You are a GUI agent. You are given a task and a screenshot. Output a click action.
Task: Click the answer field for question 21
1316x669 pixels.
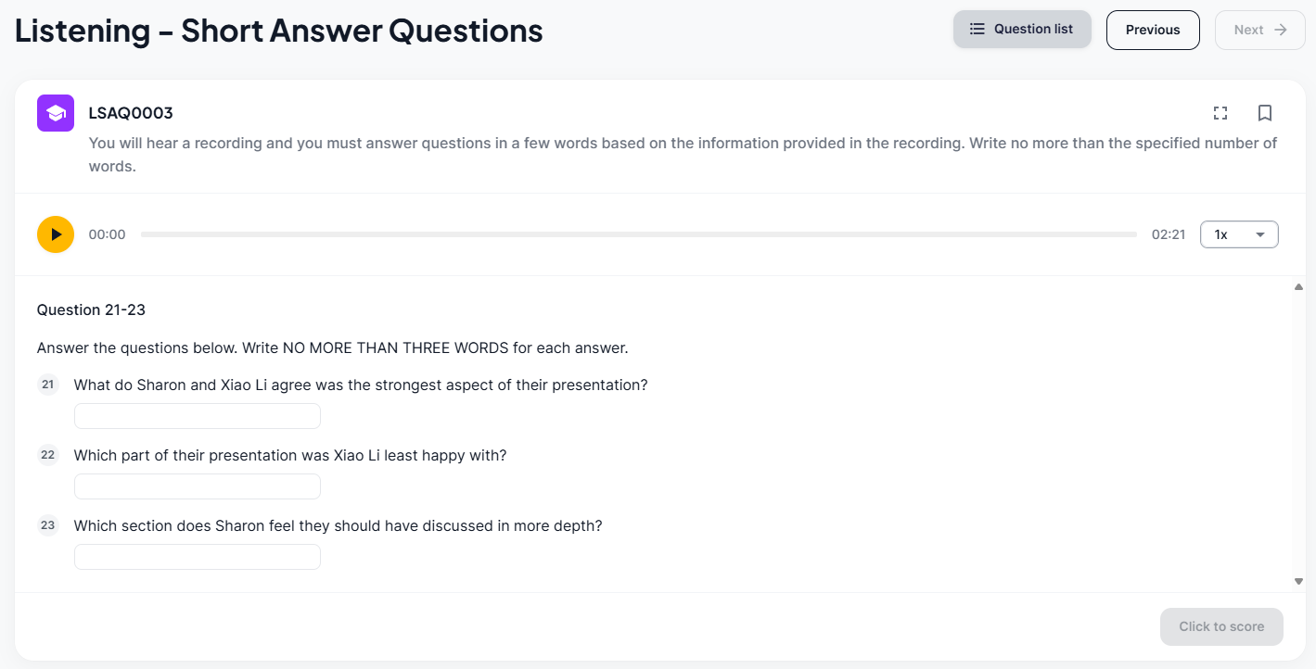click(x=198, y=416)
